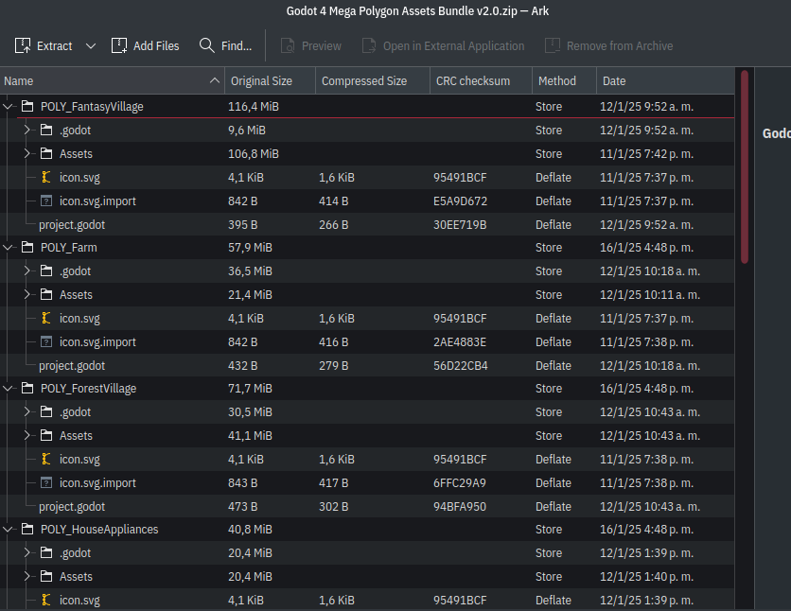Select the POLY_Farm folder icon

pyautogui.click(x=27, y=248)
